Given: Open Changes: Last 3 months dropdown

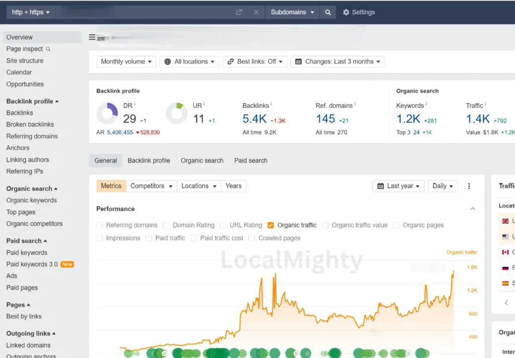Looking at the screenshot, I should (x=337, y=62).
